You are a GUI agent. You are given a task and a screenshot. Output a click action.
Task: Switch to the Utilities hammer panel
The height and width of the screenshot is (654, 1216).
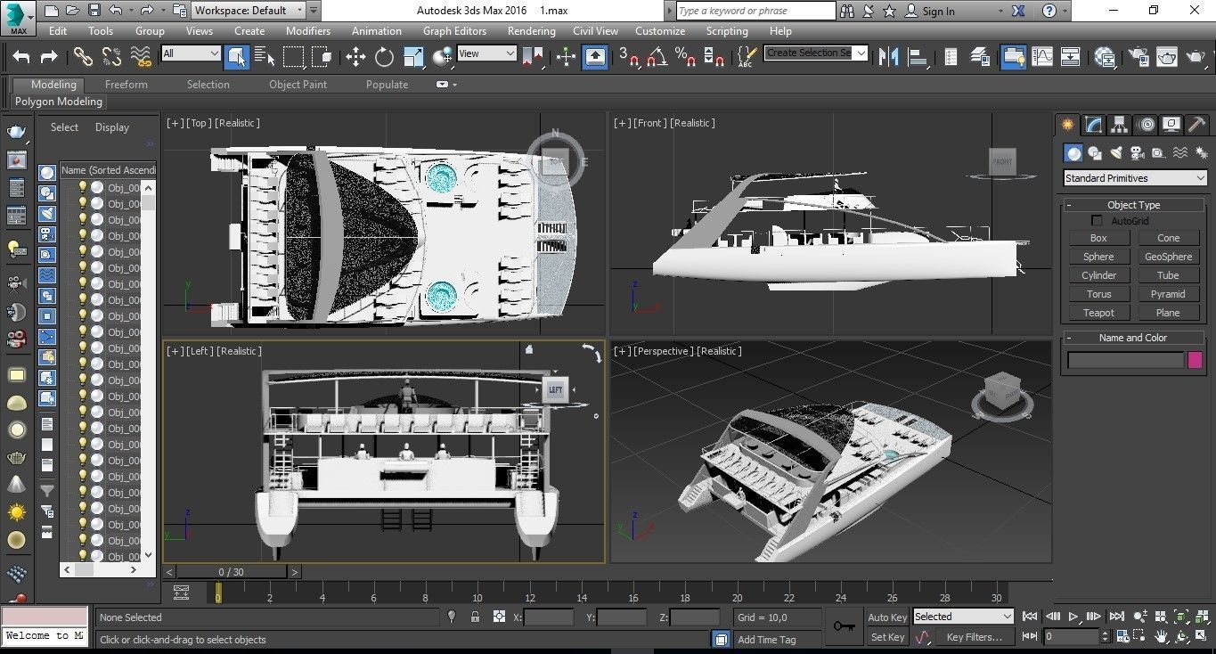(1196, 125)
